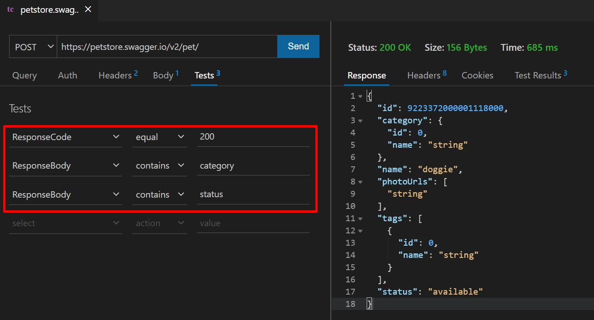Collapse the tag object at line 12
The width and height of the screenshot is (594, 320).
360,231
